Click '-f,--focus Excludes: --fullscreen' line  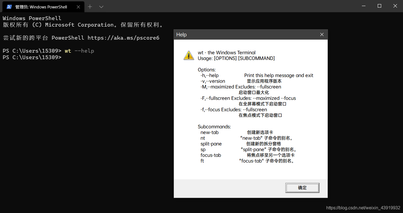click(x=234, y=110)
